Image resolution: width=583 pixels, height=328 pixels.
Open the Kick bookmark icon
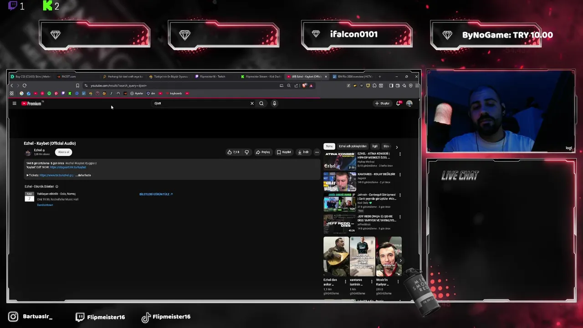(x=70, y=93)
